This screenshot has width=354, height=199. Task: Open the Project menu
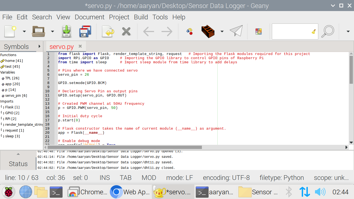coord(119,17)
